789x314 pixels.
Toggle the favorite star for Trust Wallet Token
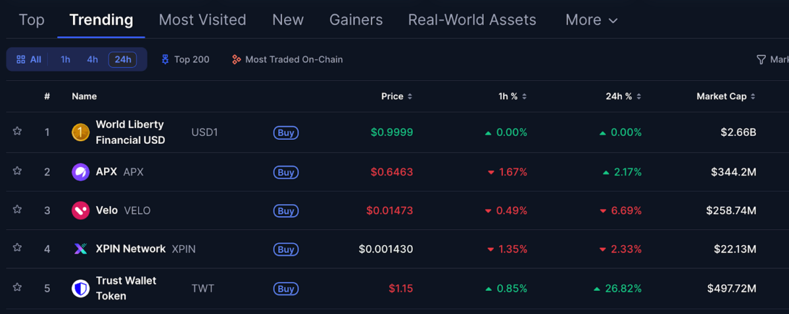point(17,287)
